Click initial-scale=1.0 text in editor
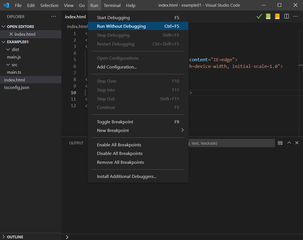This screenshot has width=303, height=240. (255, 66)
